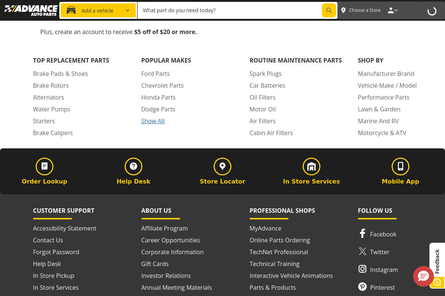Viewport: 445px width, 296px height.
Task: Open the vertical Feedback tab
Action: (x=437, y=261)
